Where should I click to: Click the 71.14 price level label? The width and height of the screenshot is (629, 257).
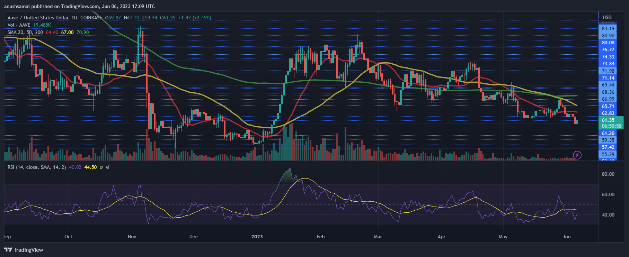pos(608,78)
